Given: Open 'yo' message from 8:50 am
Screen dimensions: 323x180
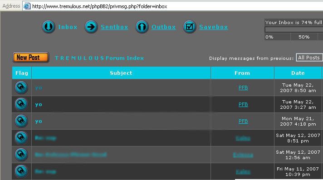Looking at the screenshot, I should click(x=39, y=88).
